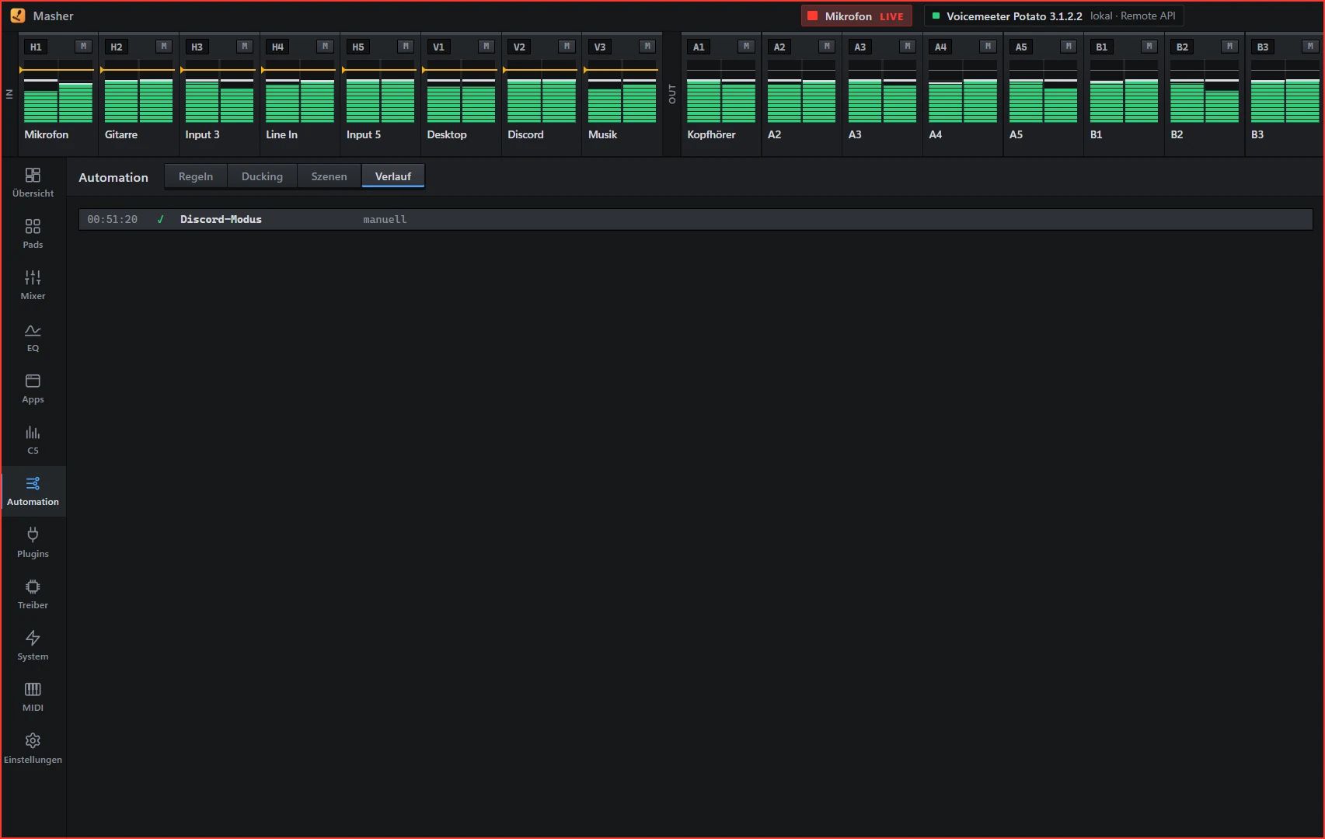Switch to the Regeln tab
Screen dimensions: 1325x839
click(196, 176)
